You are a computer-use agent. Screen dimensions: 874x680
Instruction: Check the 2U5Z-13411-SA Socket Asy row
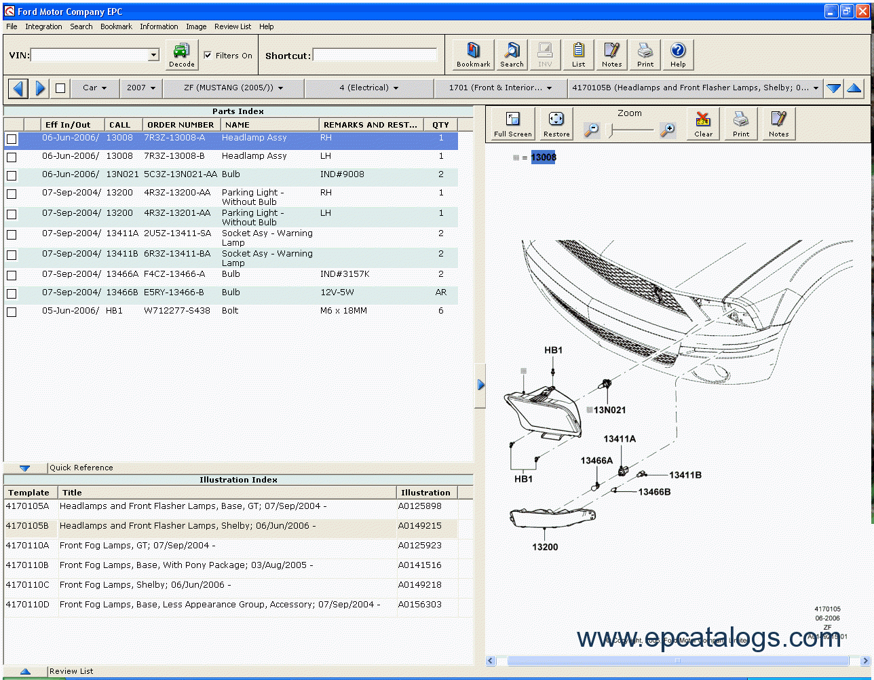tap(12, 235)
